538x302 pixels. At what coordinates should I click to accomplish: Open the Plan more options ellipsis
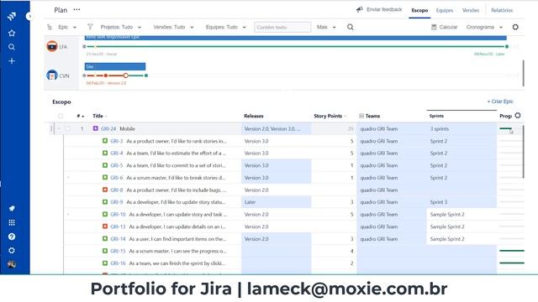(x=76, y=9)
